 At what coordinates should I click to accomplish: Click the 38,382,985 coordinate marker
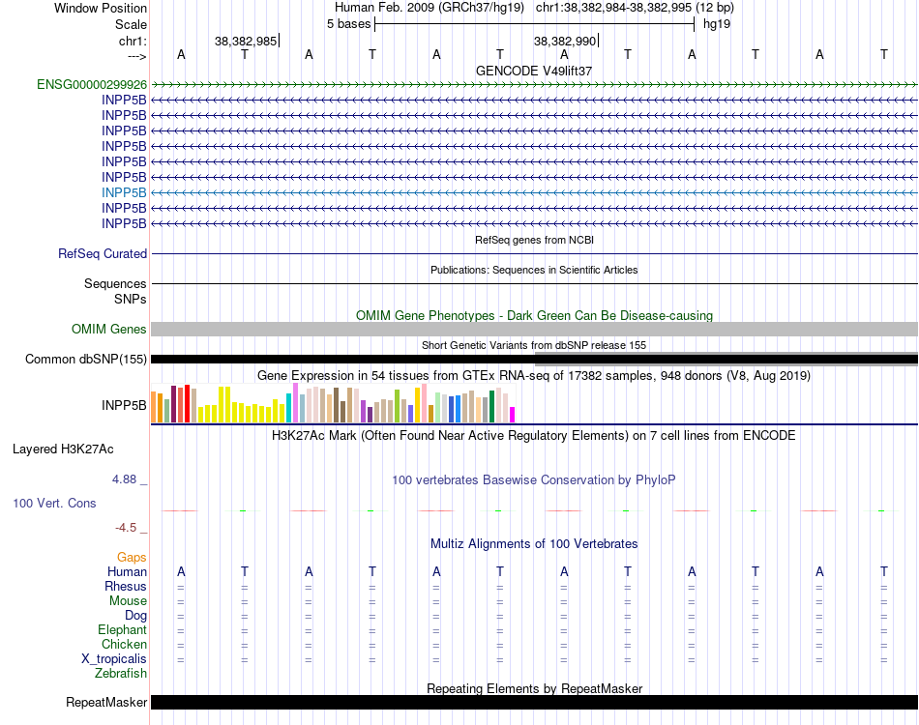click(246, 41)
